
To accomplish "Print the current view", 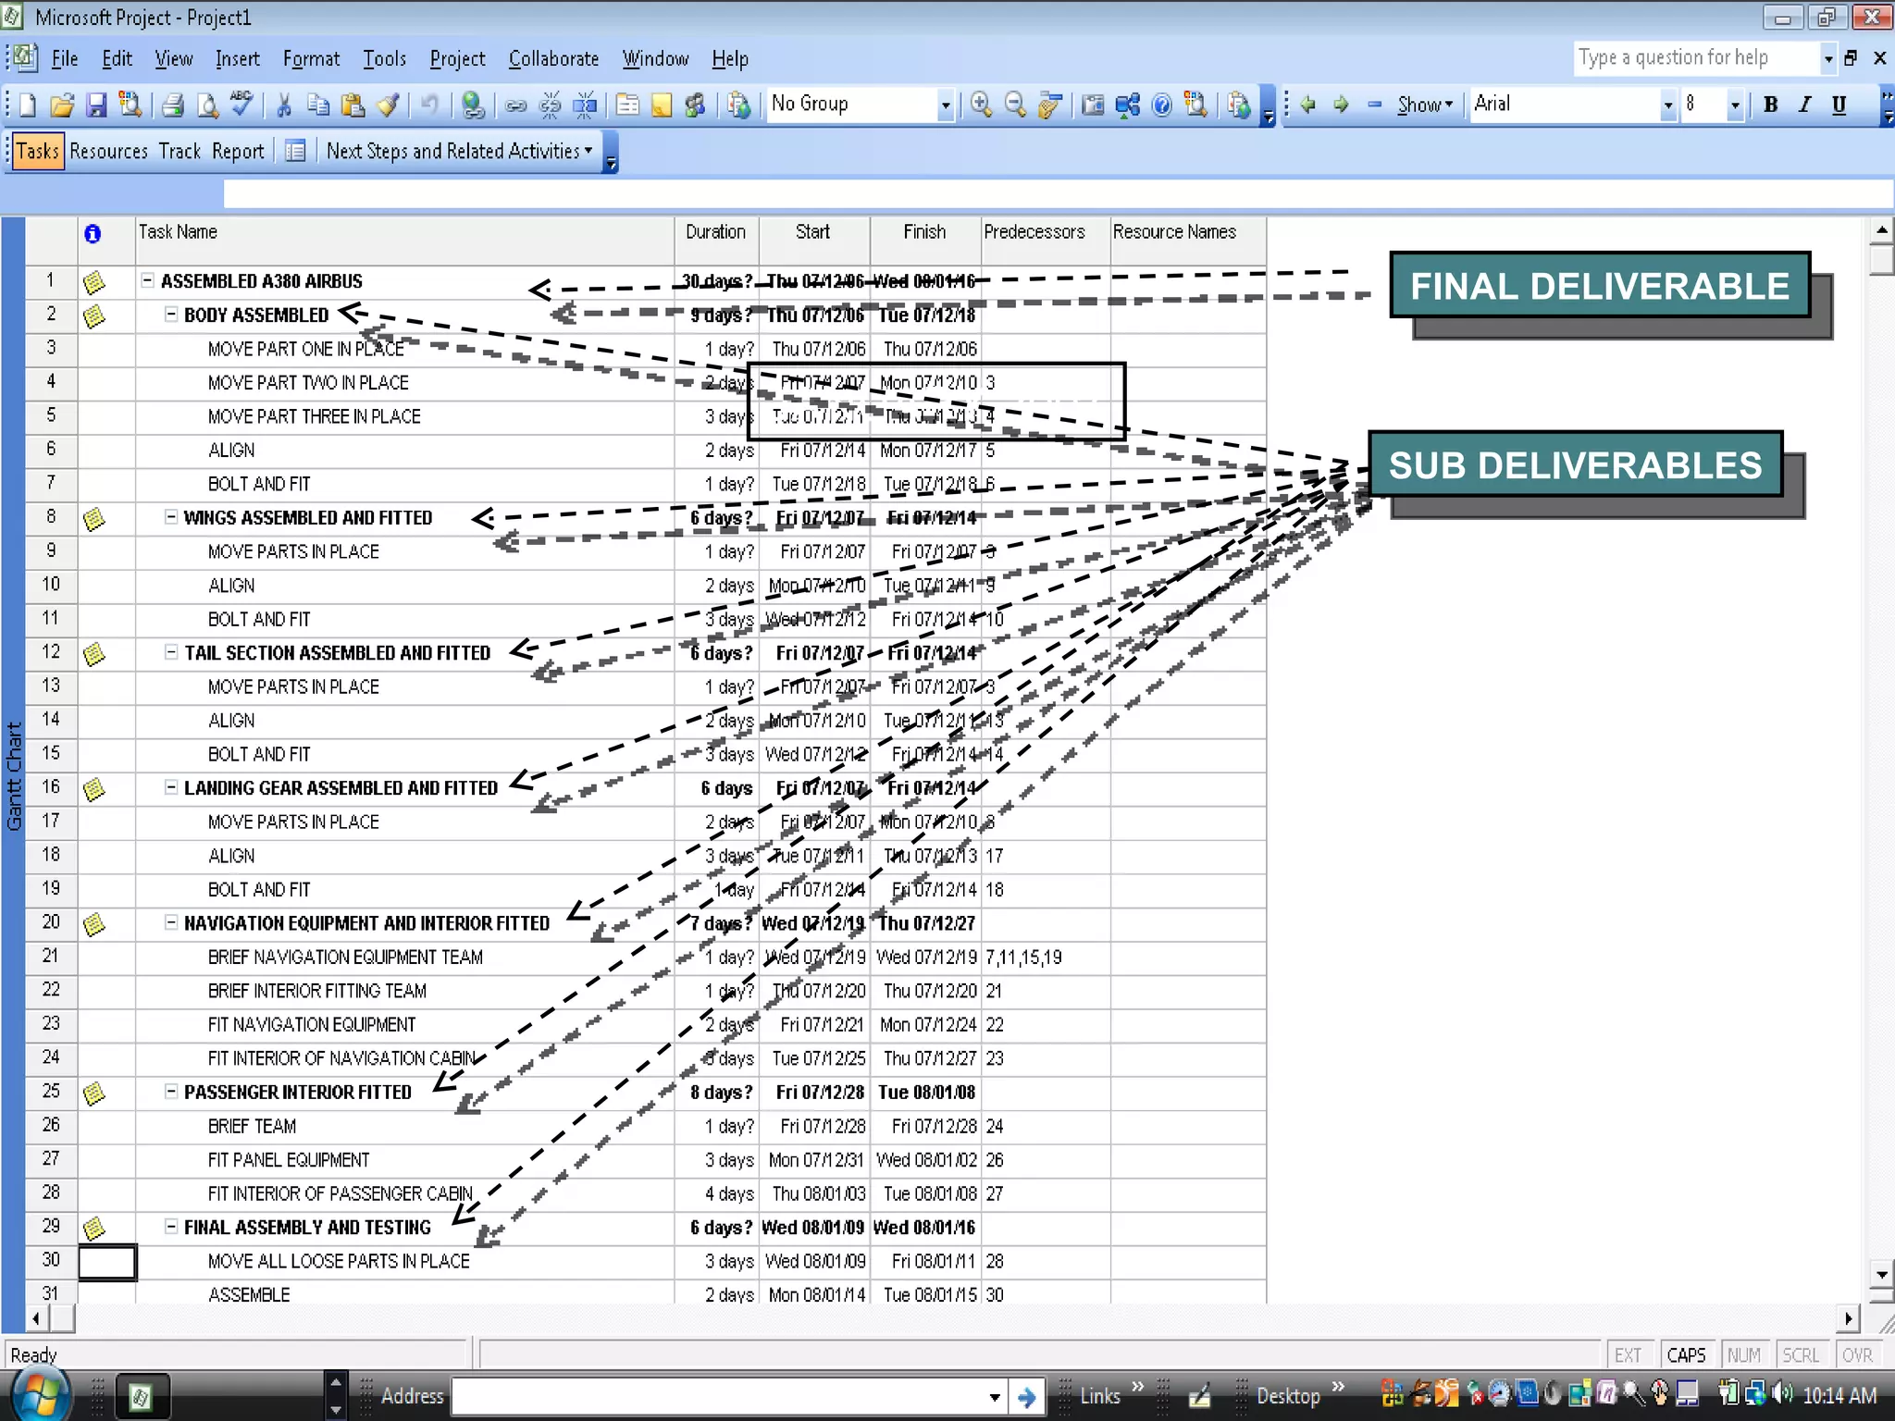I will (172, 105).
